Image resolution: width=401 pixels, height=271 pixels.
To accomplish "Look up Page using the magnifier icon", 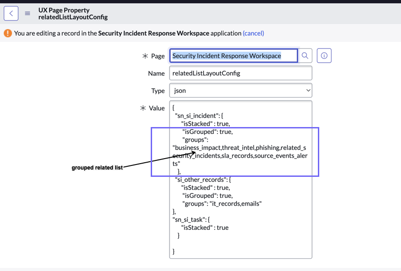I will 305,56.
